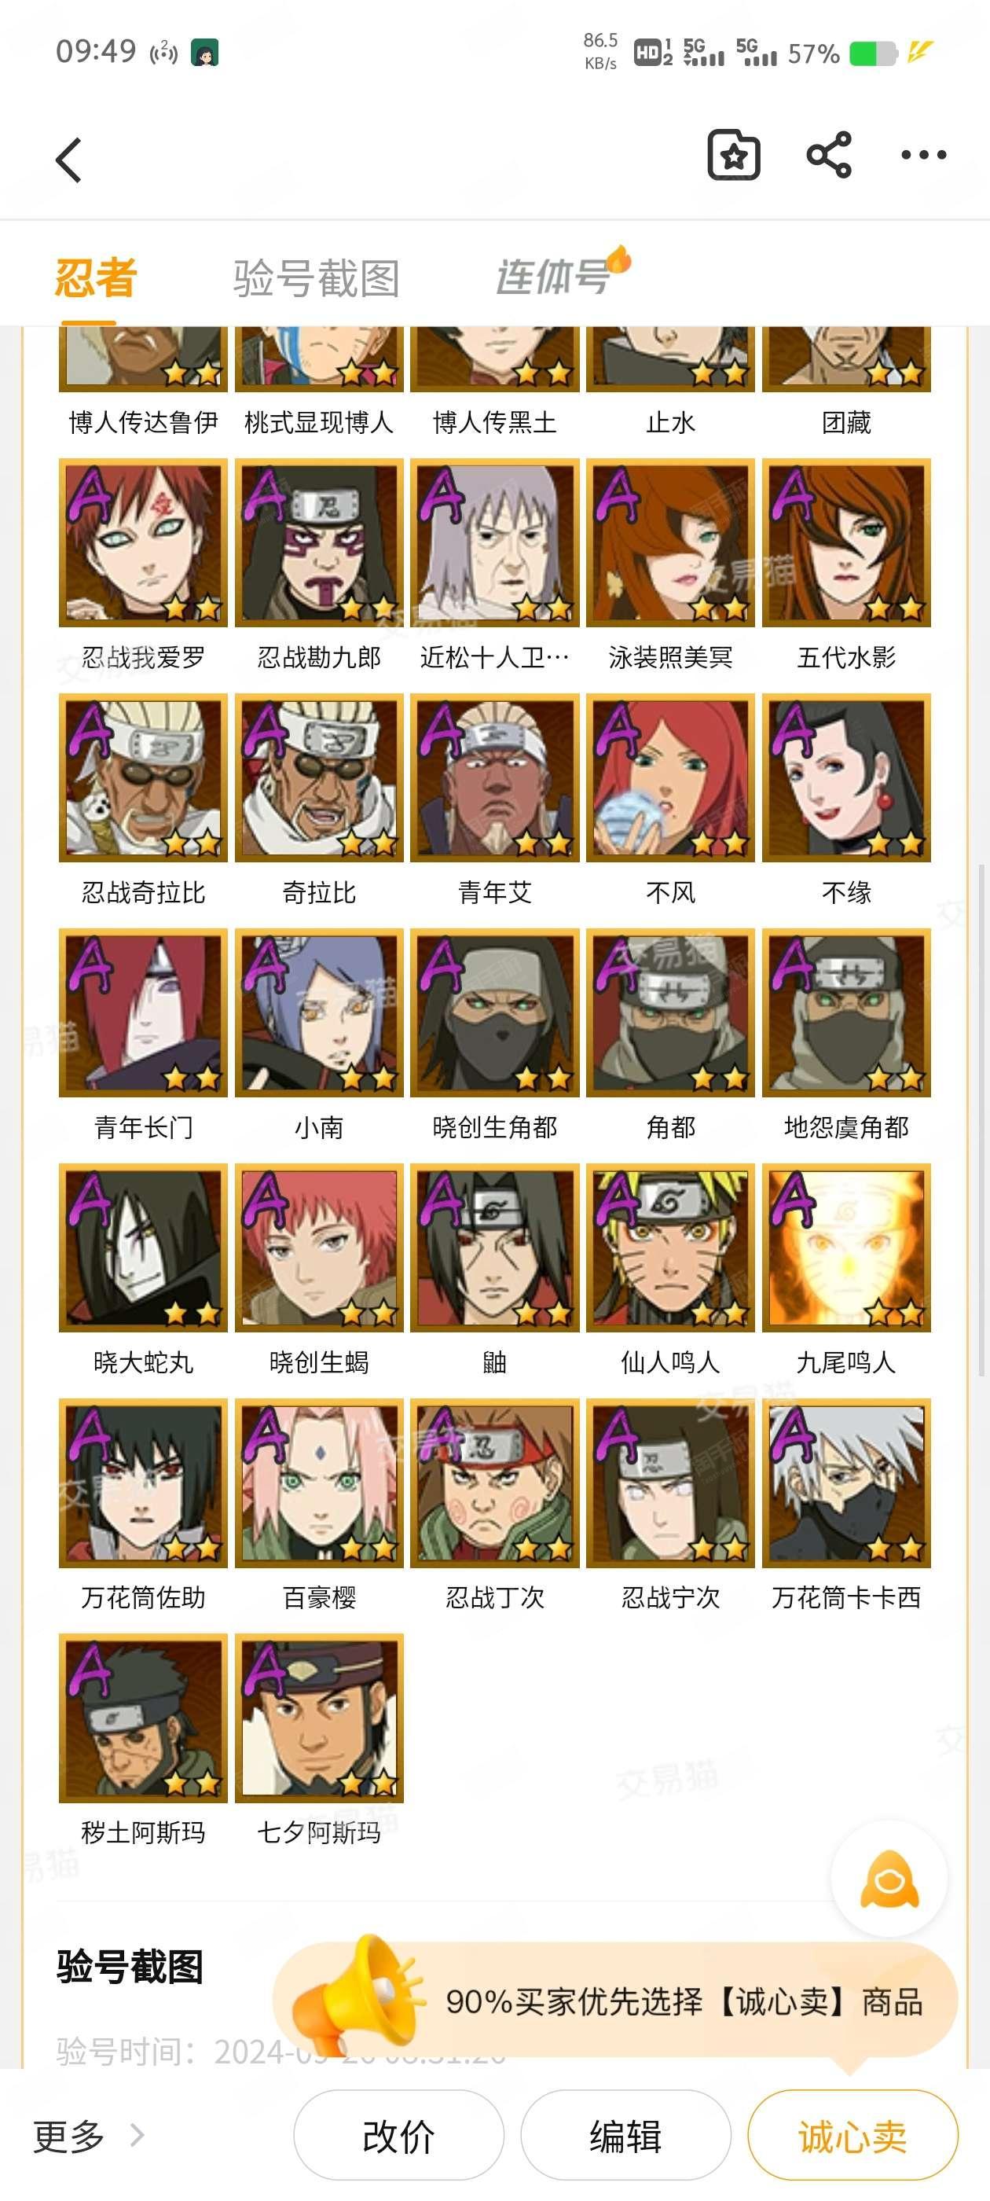
Task: Tap the 改价 button
Action: [x=398, y=2134]
